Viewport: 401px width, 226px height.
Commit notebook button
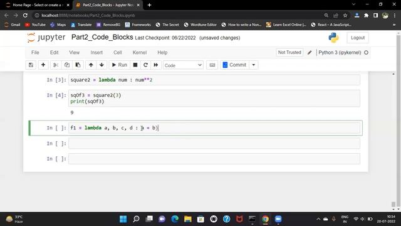(x=235, y=65)
